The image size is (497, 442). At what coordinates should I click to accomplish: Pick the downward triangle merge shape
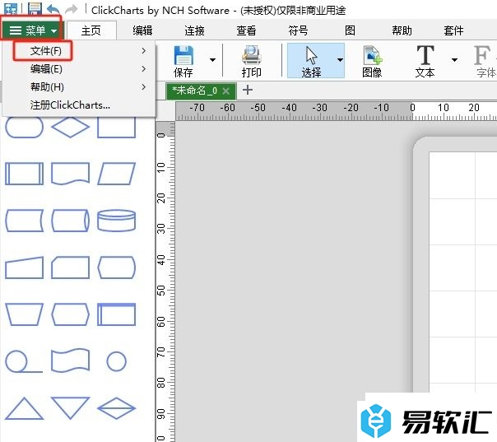[x=71, y=408]
